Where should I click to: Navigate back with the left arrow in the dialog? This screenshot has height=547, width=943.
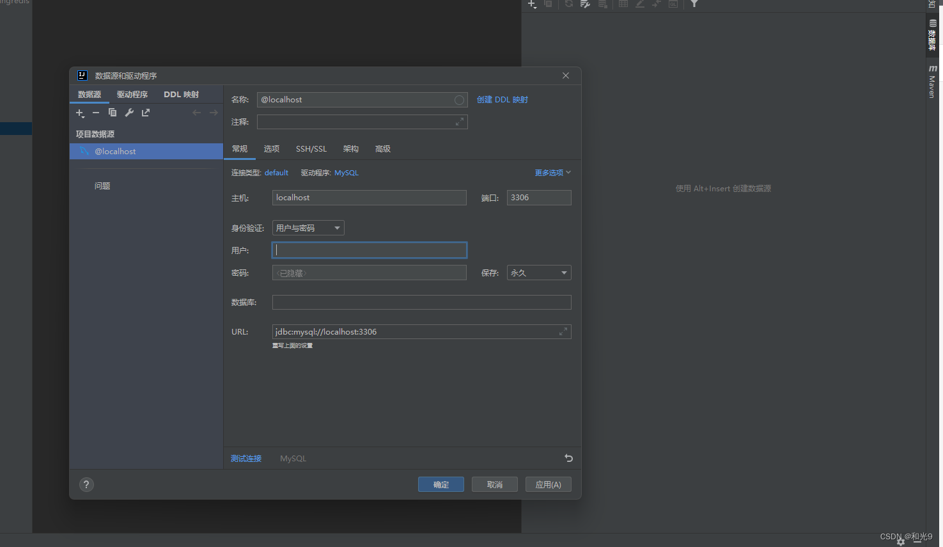[197, 113]
